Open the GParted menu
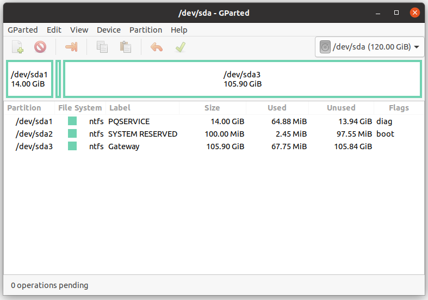 click(23, 30)
